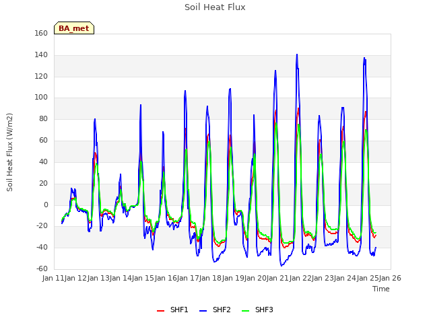
Task: Click the Jan 11 x-axis label
Action: (x=53, y=278)
